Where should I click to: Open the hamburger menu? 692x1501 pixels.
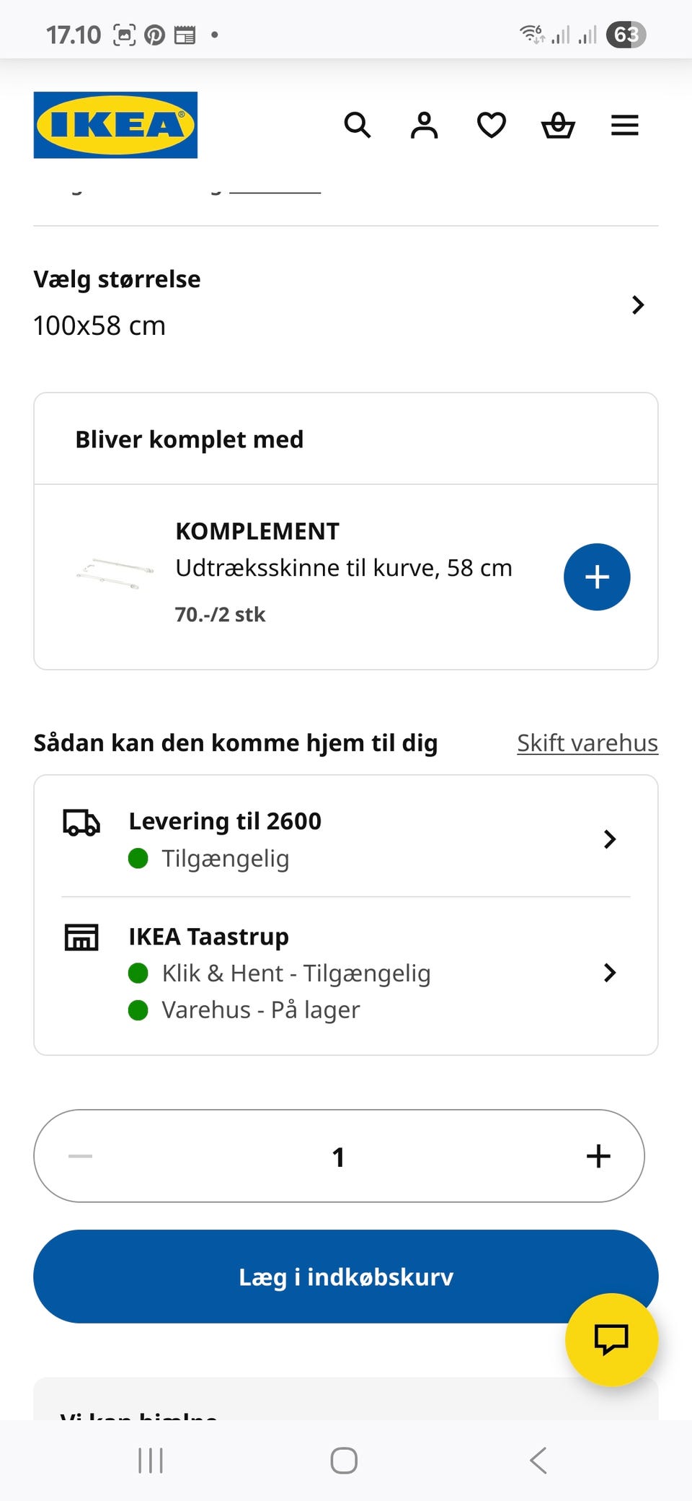point(624,125)
